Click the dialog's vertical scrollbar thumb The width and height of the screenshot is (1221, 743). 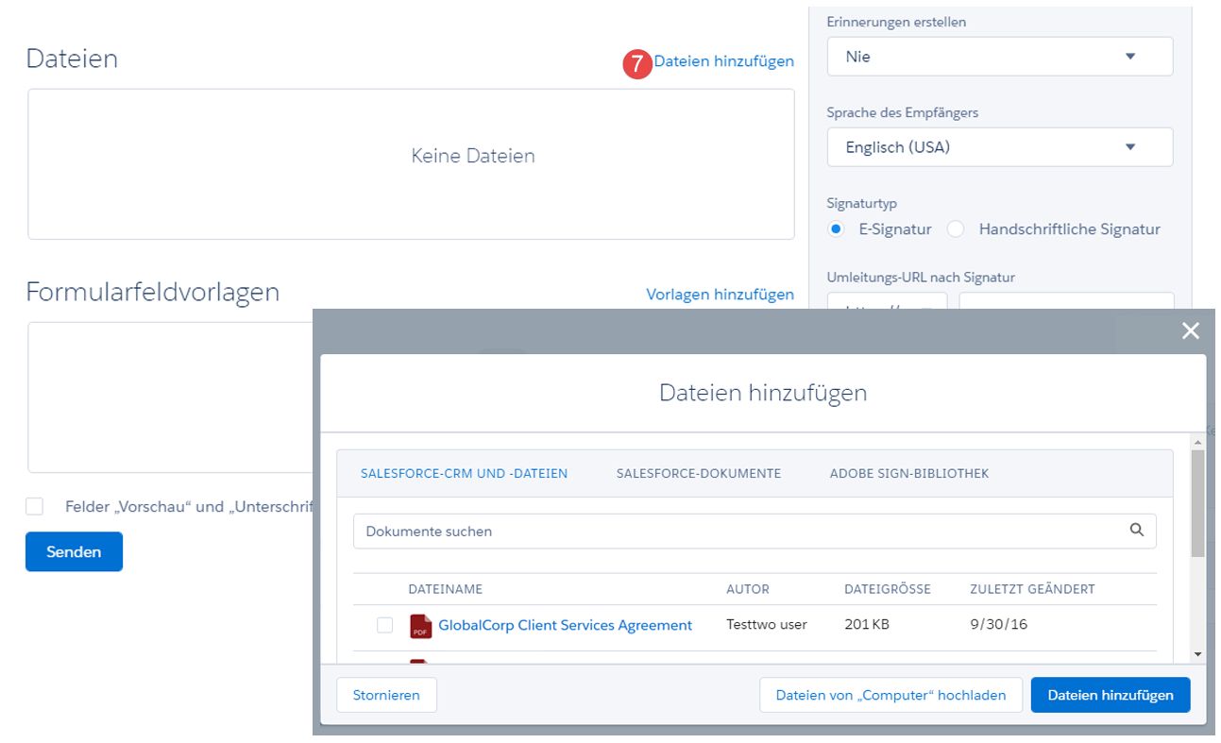(x=1197, y=503)
